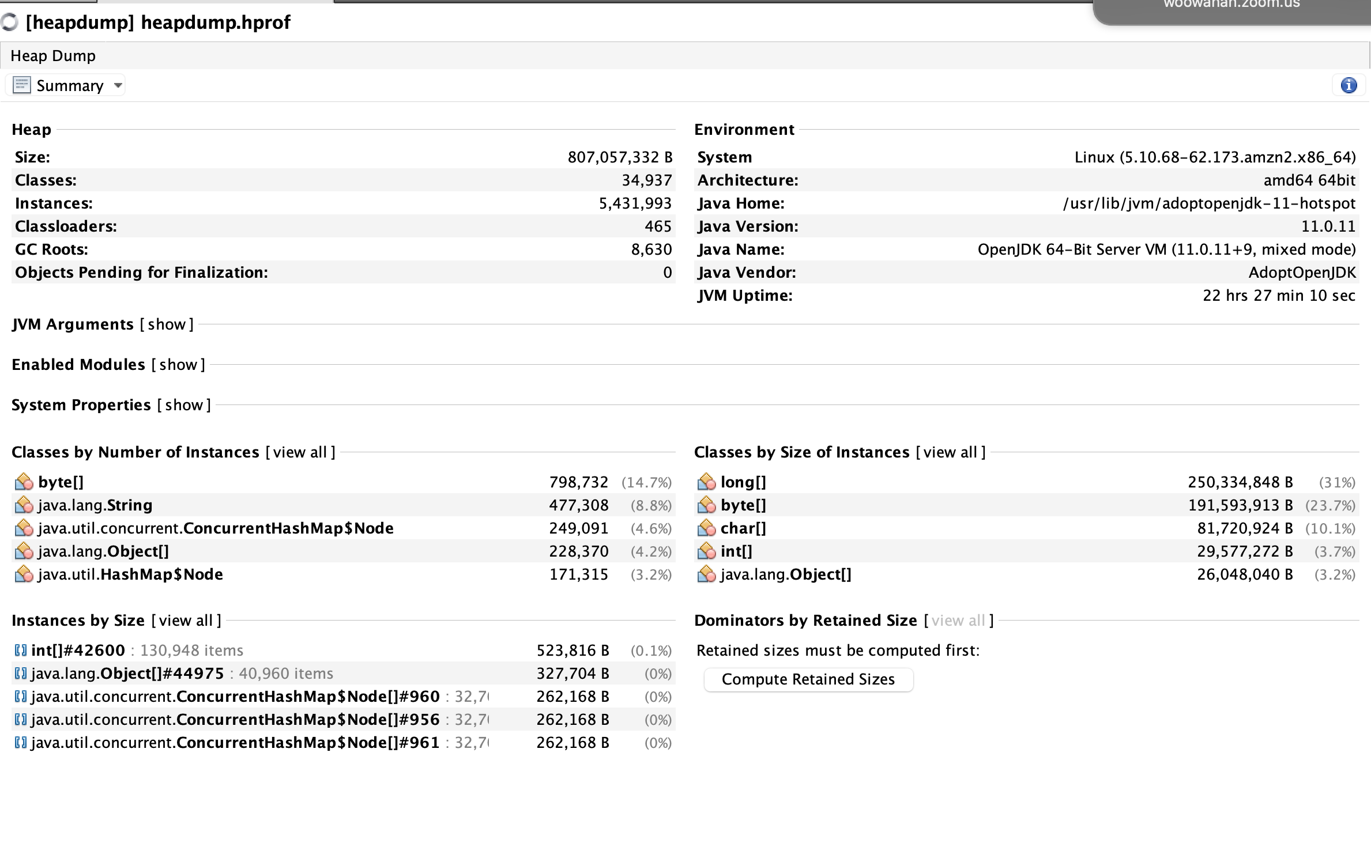Image resolution: width=1371 pixels, height=847 pixels.
Task: Click the blue info icon
Action: (x=1349, y=86)
